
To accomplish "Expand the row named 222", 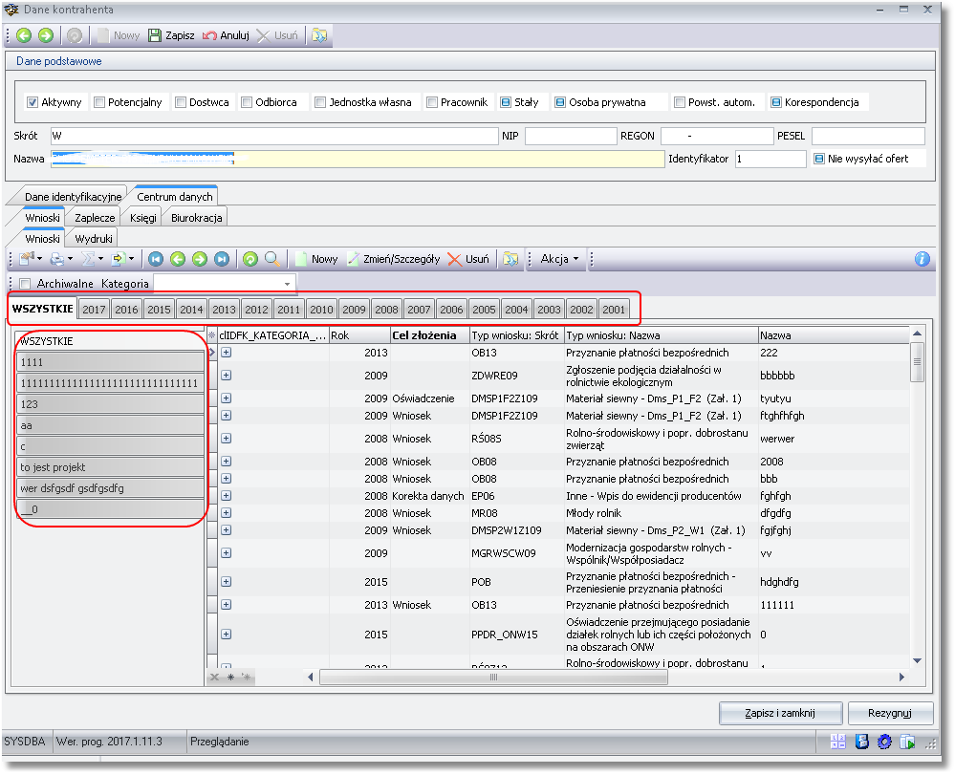I will tap(226, 353).
